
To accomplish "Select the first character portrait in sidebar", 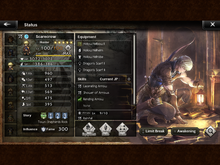I will pyautogui.click(x=11, y=39).
